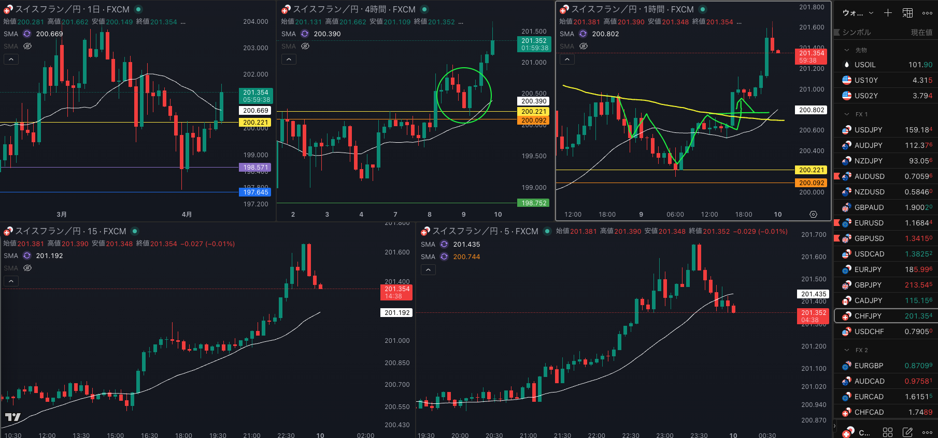Click the four-squares grid icon in details panel

click(888, 432)
